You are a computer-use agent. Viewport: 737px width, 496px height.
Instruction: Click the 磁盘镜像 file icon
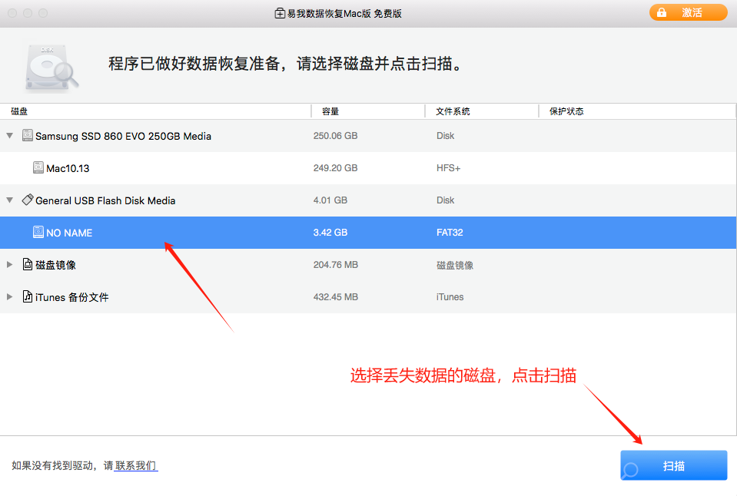pyautogui.click(x=28, y=265)
